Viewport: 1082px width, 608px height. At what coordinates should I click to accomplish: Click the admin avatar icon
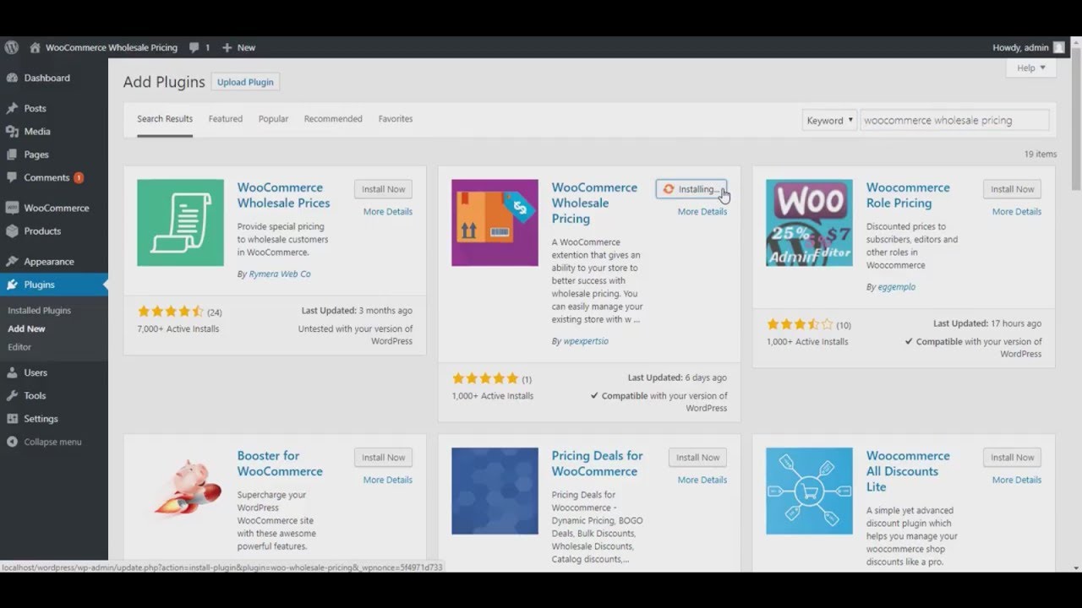click(1059, 47)
